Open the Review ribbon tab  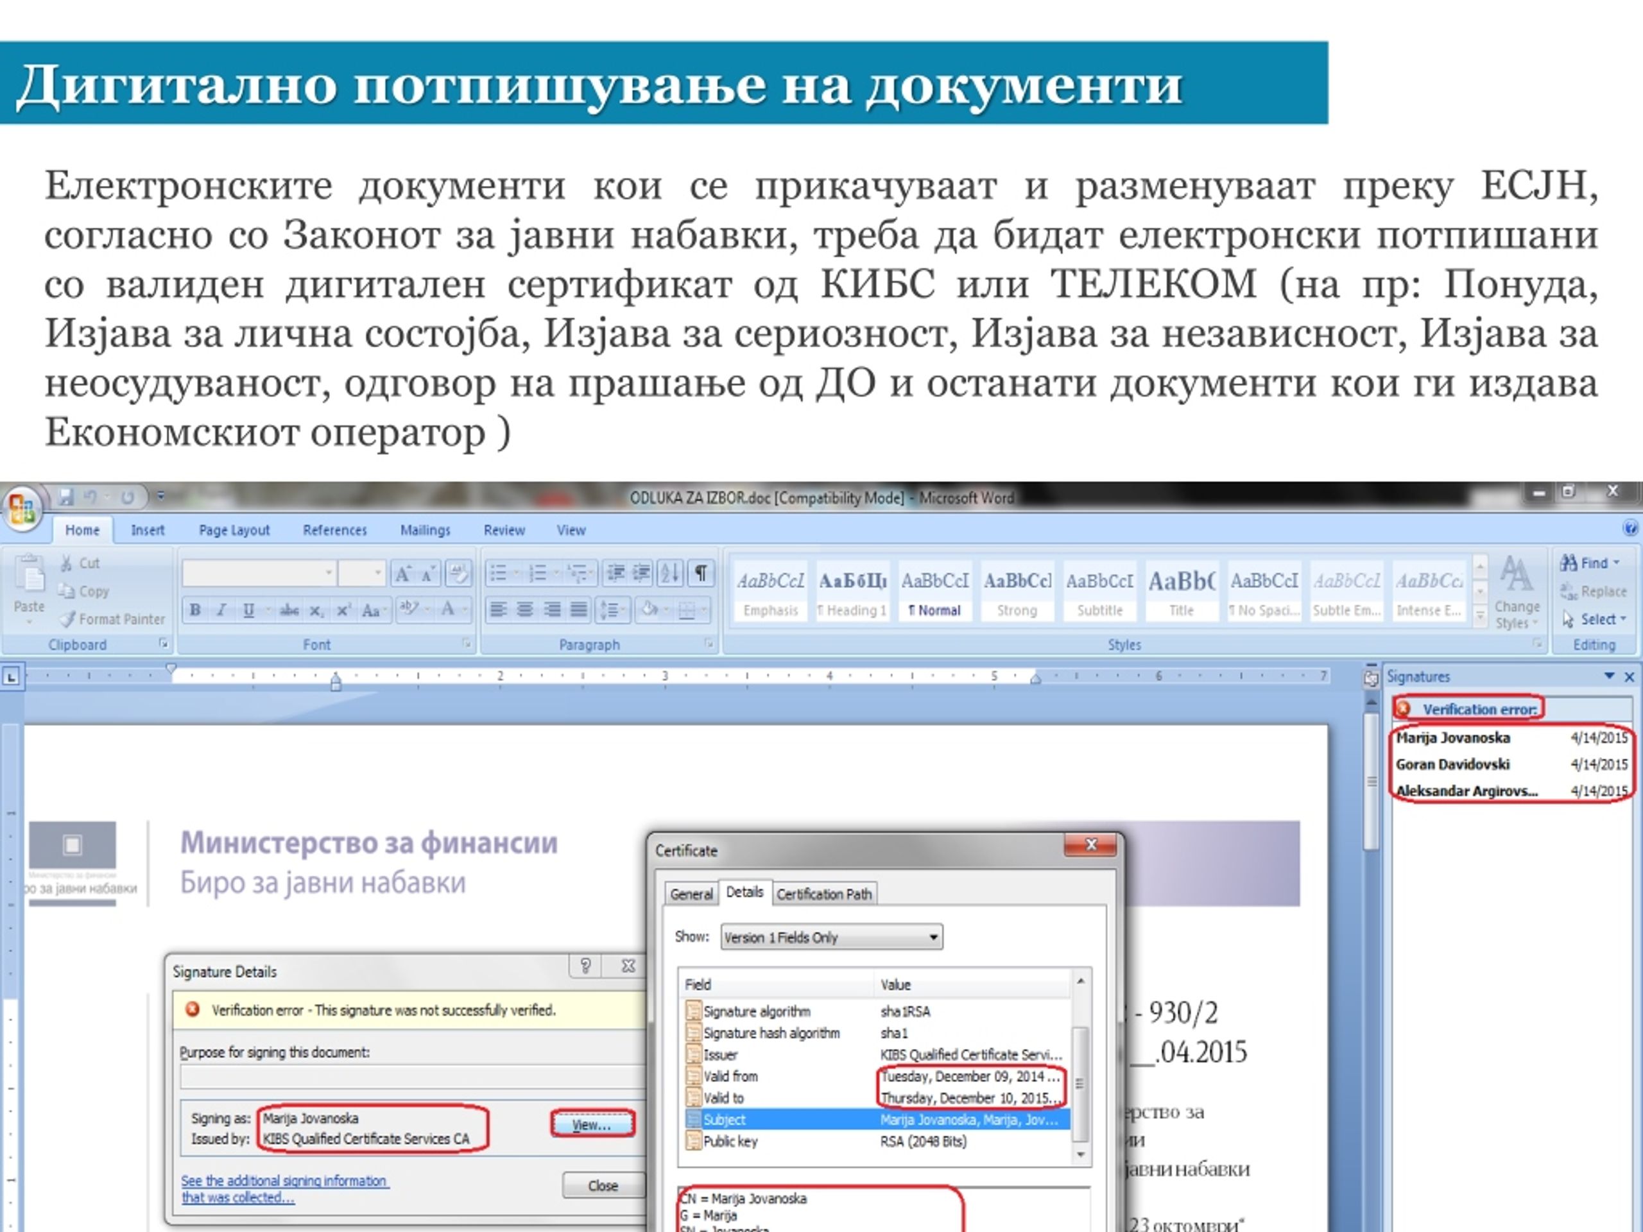(x=504, y=530)
